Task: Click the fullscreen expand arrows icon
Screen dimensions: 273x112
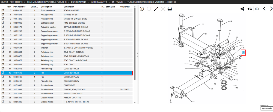Action: click(x=156, y=9)
